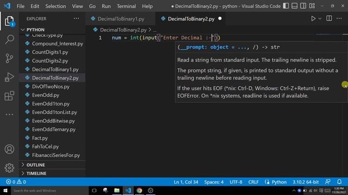Open run options dropdown arrow beside play

pyautogui.click(x=320, y=19)
